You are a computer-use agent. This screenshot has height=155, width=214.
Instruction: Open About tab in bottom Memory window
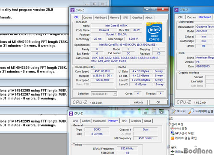[147, 121]
